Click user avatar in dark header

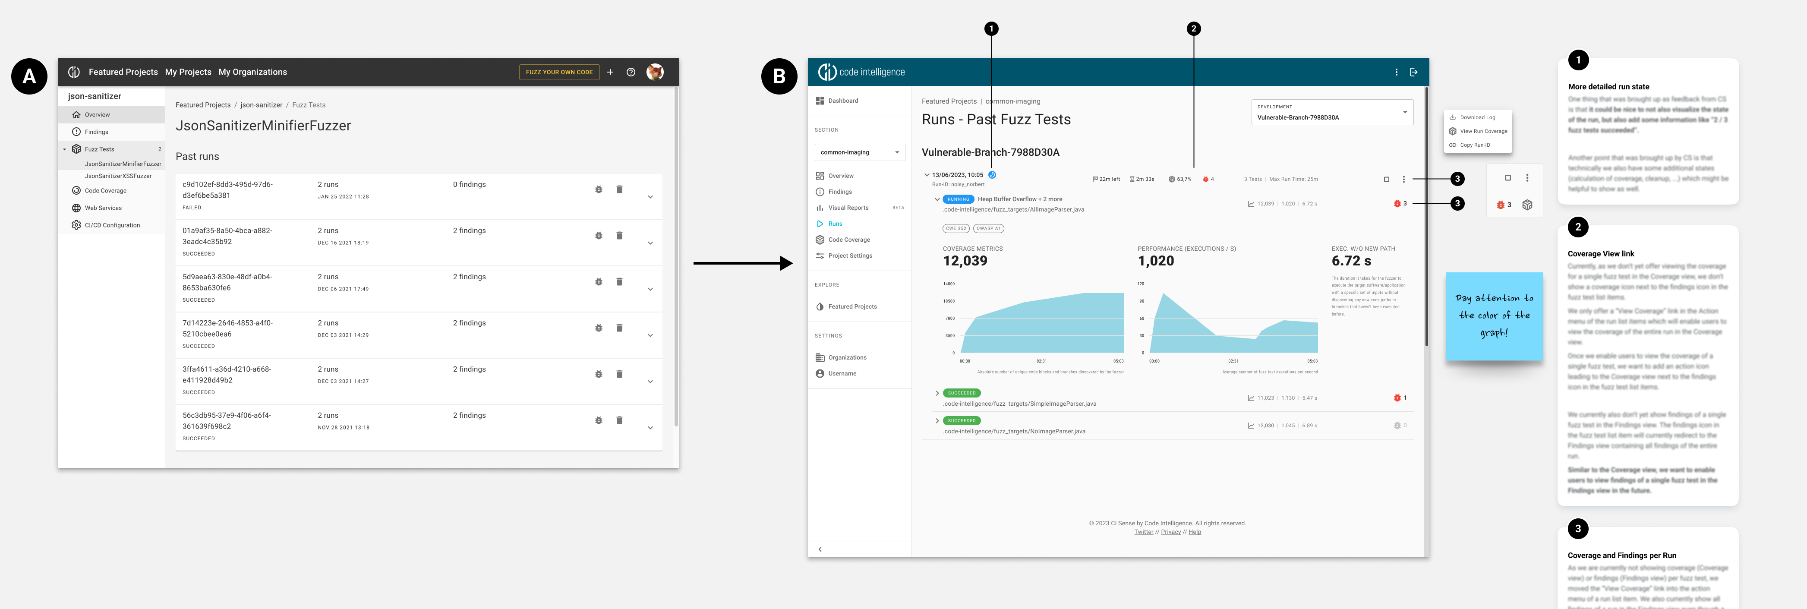(x=654, y=72)
